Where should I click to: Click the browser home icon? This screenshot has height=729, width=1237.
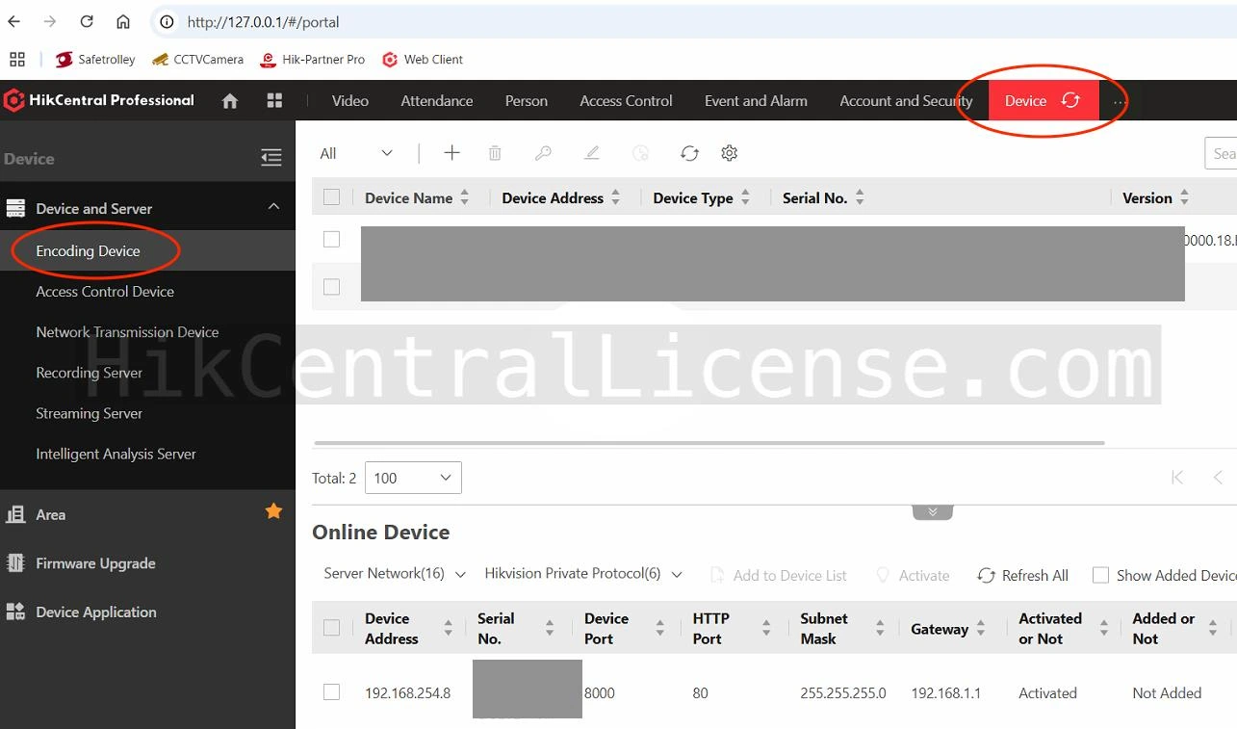(123, 21)
